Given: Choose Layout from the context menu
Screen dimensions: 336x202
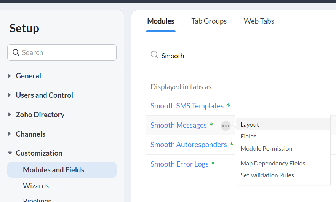Looking at the screenshot, I should (x=250, y=125).
